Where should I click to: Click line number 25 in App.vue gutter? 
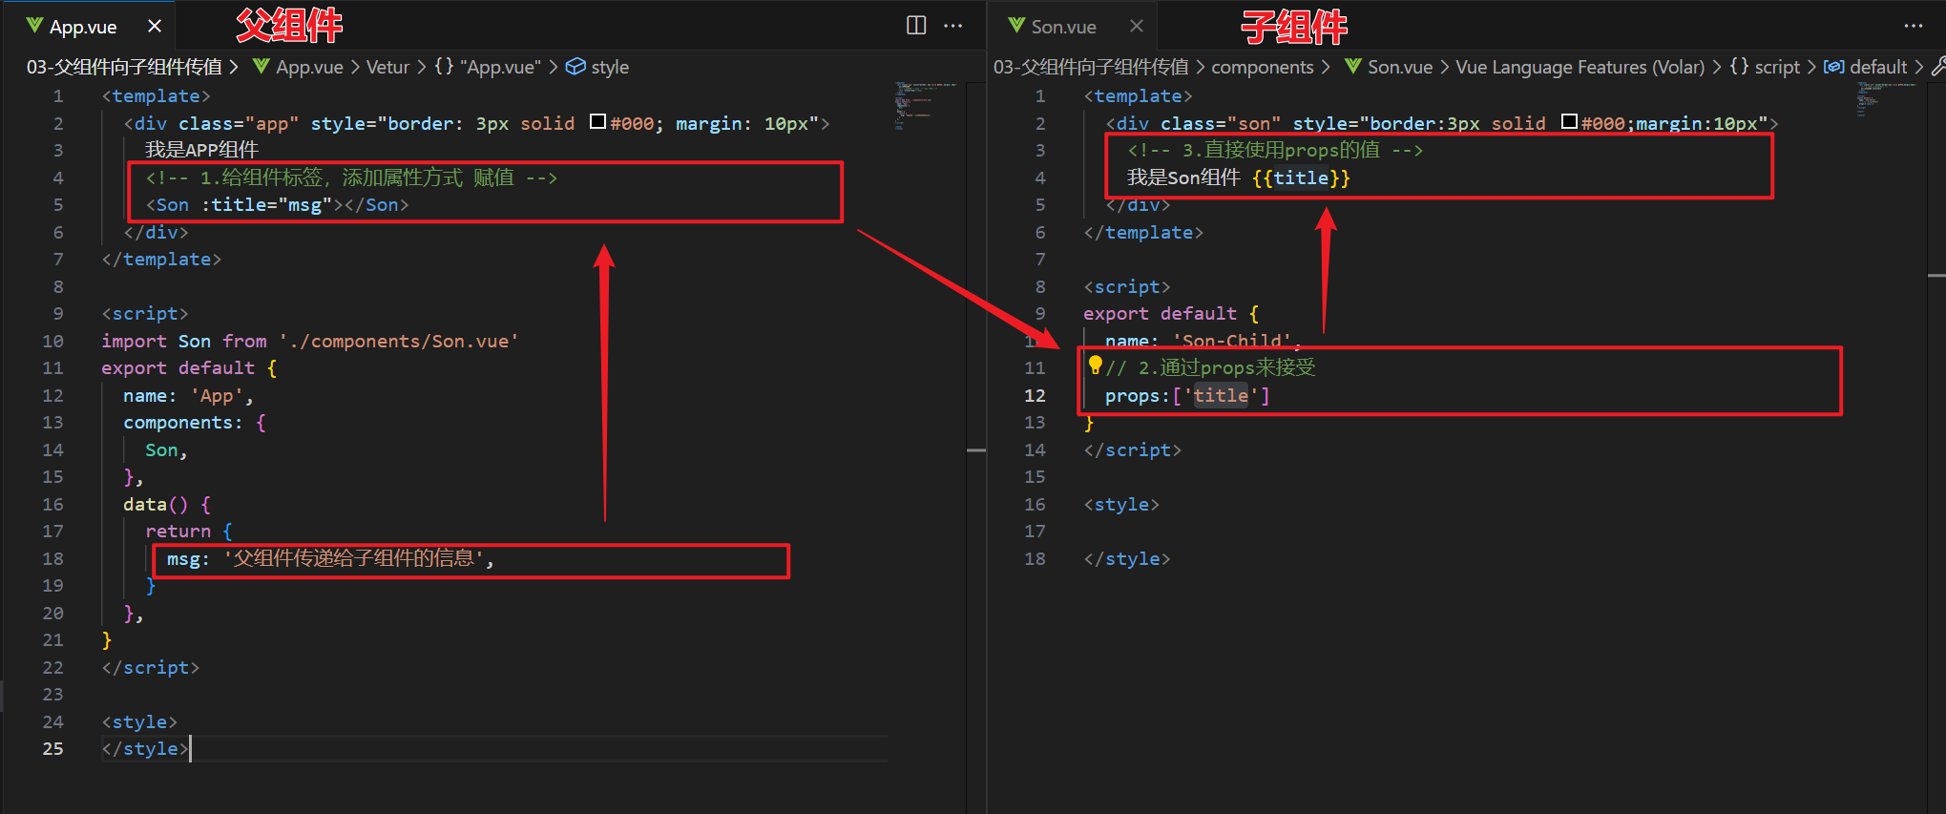click(52, 749)
